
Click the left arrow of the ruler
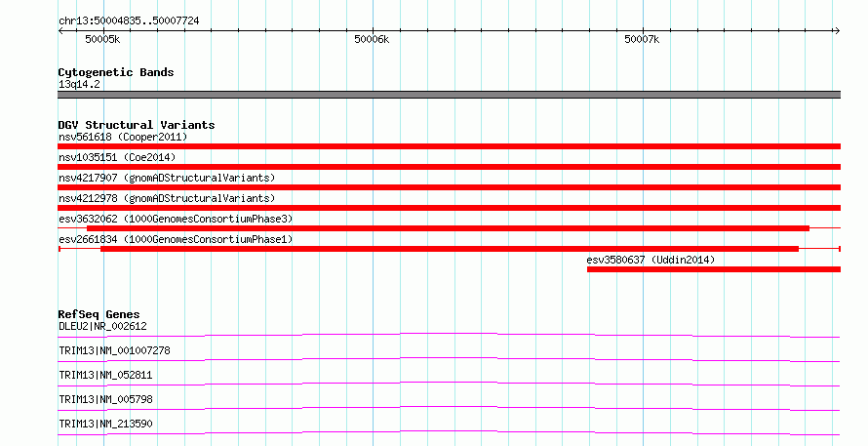[x=60, y=31]
